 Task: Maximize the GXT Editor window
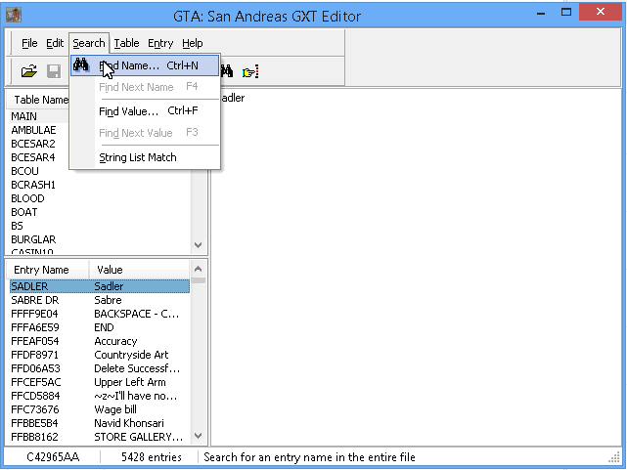click(566, 12)
